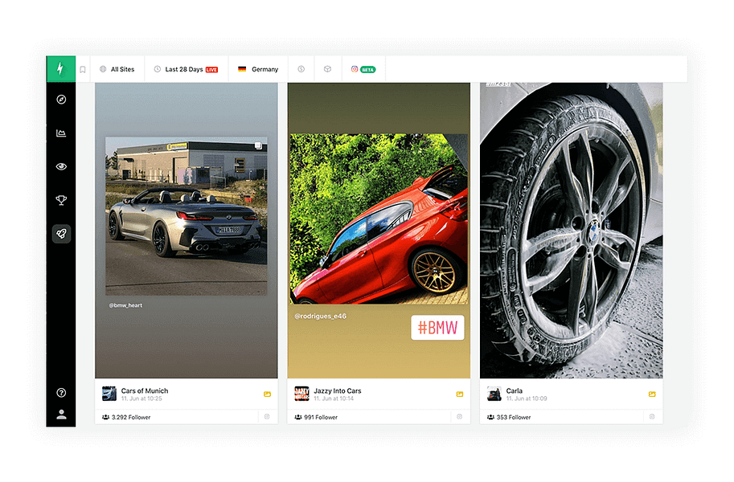Open the compass discovery section in sidebar
This screenshot has height=482, width=734.
pyautogui.click(x=61, y=100)
